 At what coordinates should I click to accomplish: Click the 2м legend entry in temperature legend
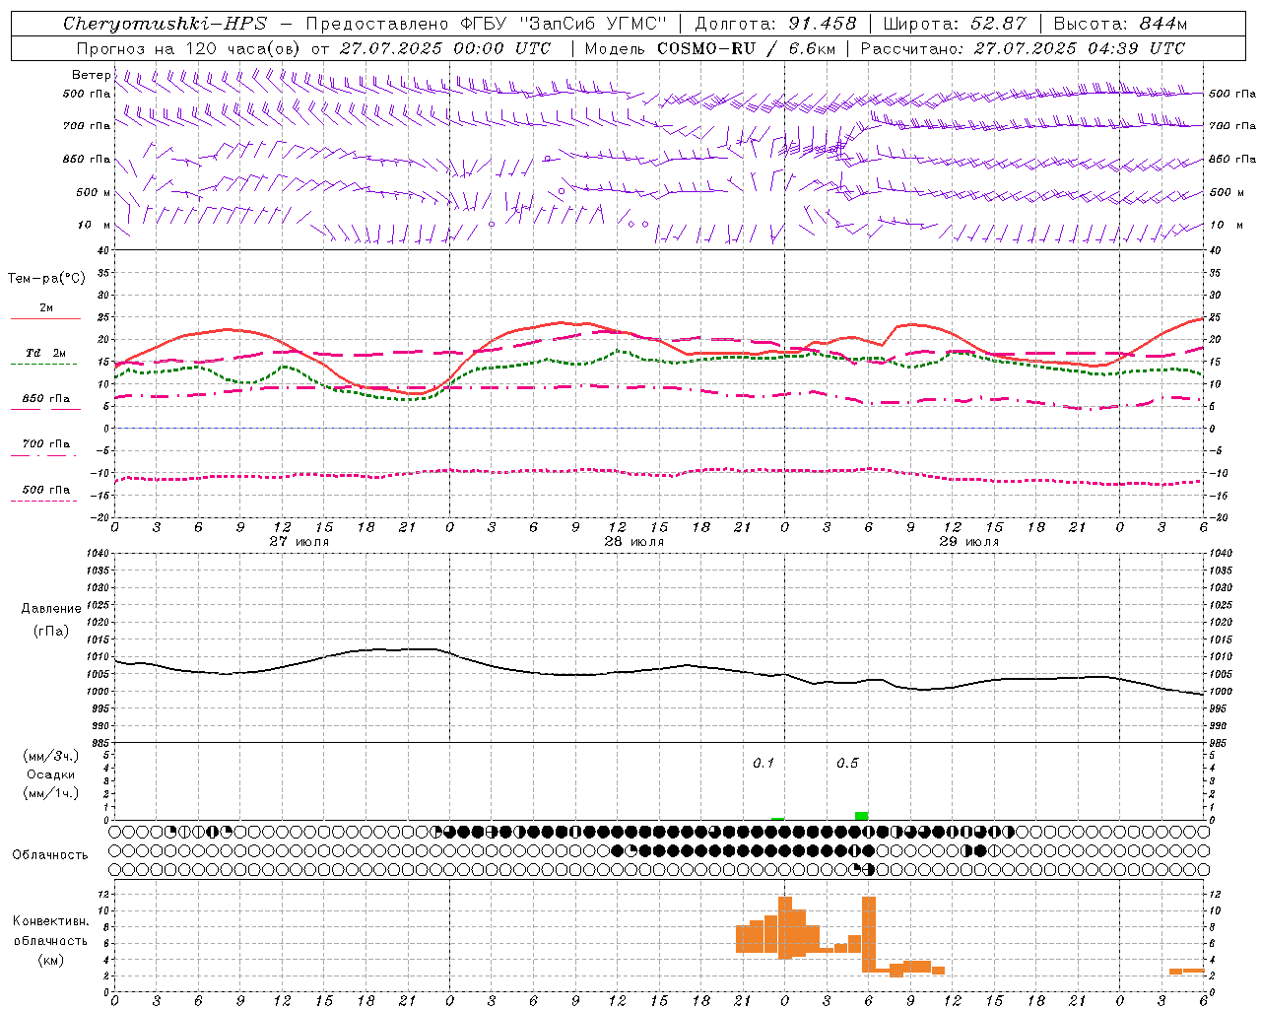tap(46, 307)
